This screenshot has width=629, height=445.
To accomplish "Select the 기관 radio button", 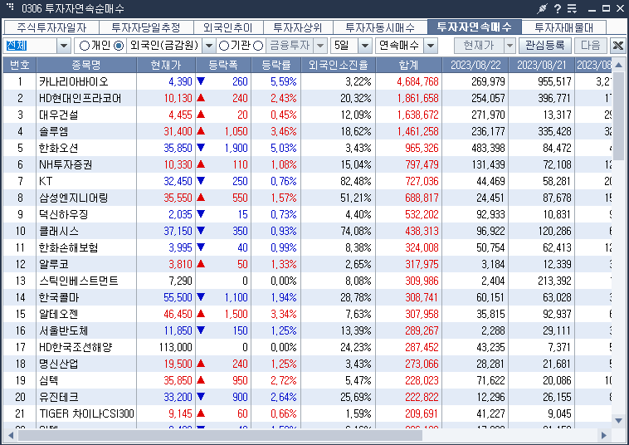I will pyautogui.click(x=224, y=46).
